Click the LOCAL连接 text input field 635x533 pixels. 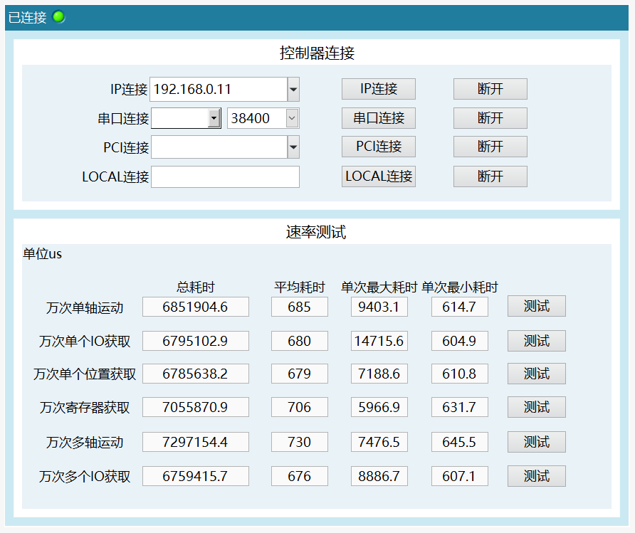coord(225,176)
